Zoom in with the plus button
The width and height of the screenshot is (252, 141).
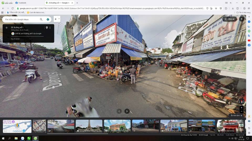coord(241,108)
